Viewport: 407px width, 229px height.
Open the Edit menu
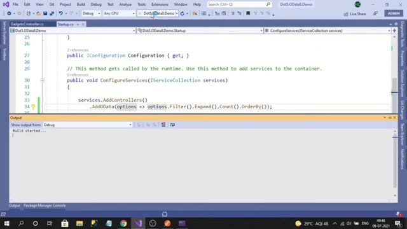[x=27, y=4]
